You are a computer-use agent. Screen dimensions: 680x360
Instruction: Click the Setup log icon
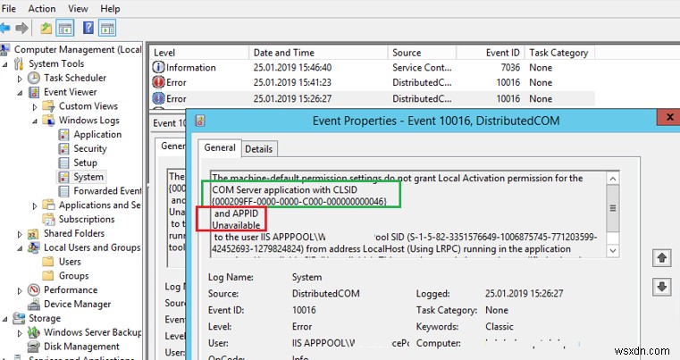[x=63, y=163]
